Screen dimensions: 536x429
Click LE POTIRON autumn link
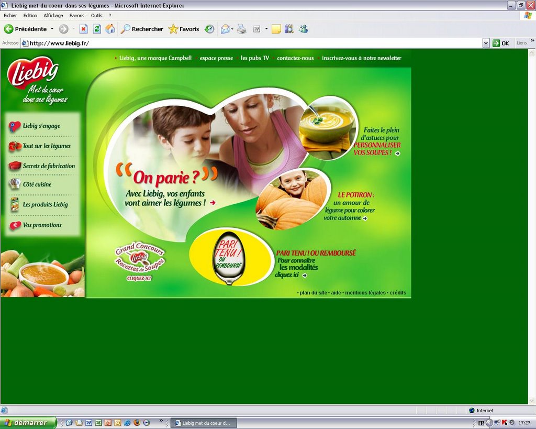point(349,206)
